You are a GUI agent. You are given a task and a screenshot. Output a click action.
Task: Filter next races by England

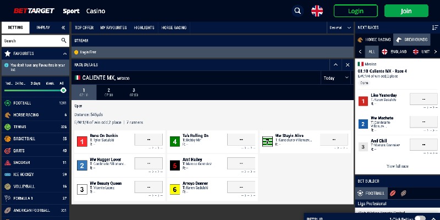point(394,52)
